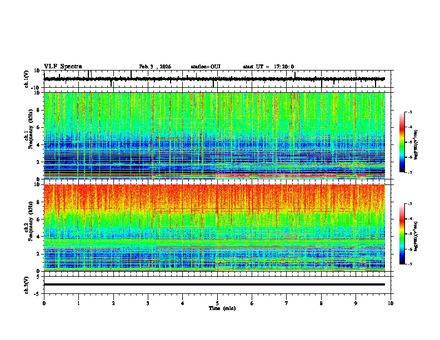Click the "station=OUI" label
Viewport: 440px width, 340px height.
pos(206,67)
